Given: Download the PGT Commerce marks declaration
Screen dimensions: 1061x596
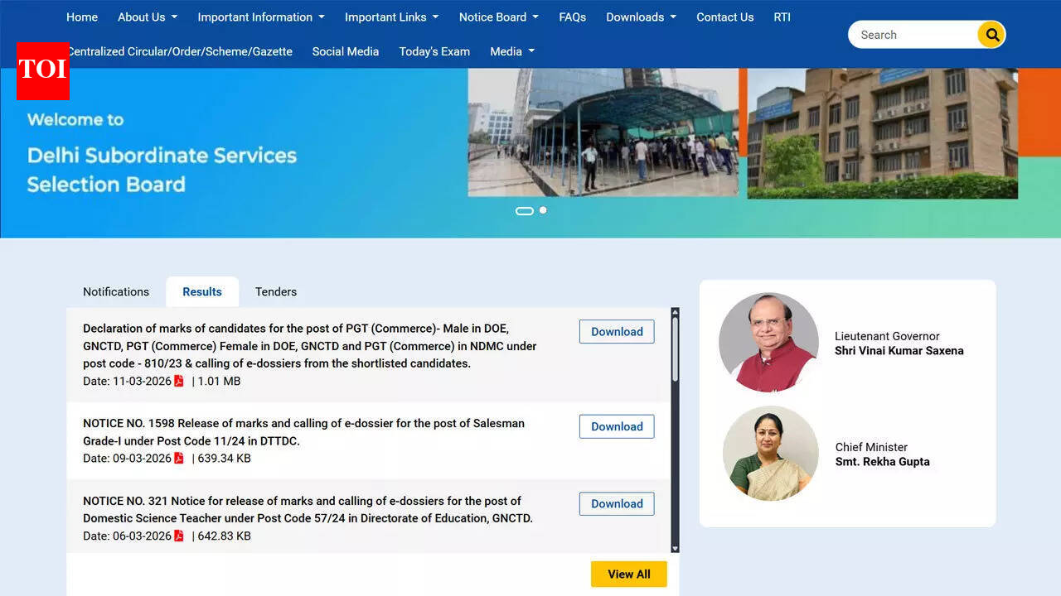Looking at the screenshot, I should [x=617, y=332].
